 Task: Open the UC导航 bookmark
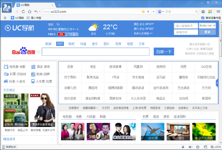coord(17,18)
